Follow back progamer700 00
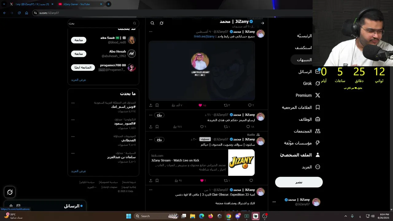The height and width of the screenshot is (221, 393). (83, 68)
